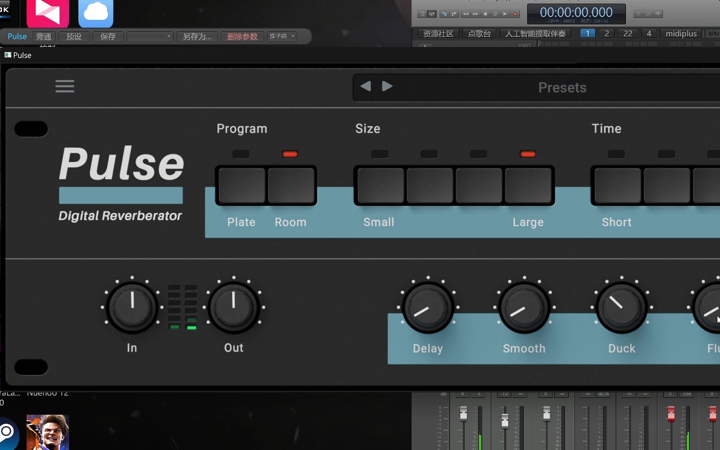The image size is (720, 450).
Task: Open the game character desktop thumbnail
Action: [48, 432]
